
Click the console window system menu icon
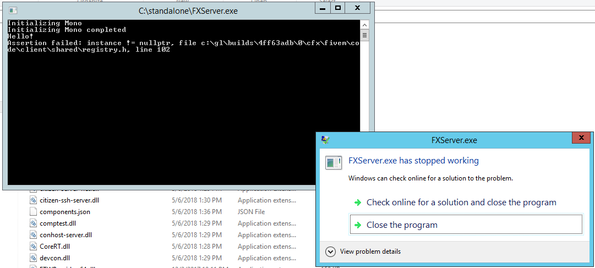[x=13, y=10]
